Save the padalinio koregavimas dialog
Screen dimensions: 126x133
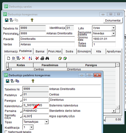pyautogui.click(x=7, y=81)
